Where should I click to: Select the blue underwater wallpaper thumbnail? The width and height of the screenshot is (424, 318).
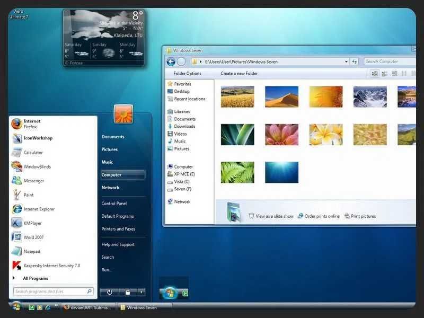[282, 173]
